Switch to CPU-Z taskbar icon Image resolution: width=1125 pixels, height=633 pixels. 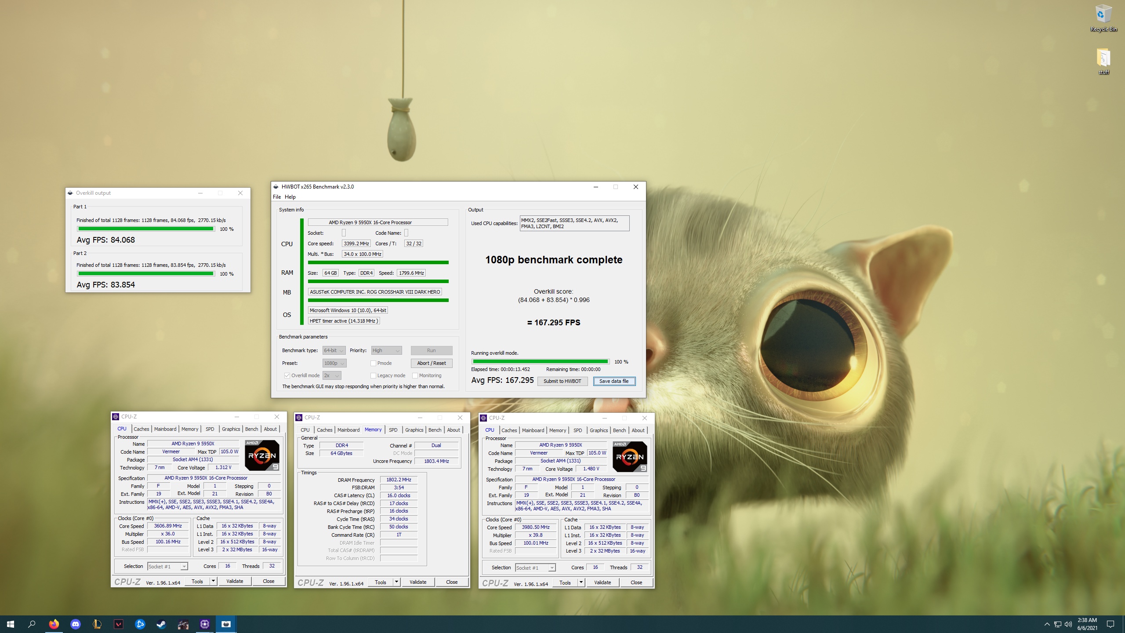pos(205,624)
